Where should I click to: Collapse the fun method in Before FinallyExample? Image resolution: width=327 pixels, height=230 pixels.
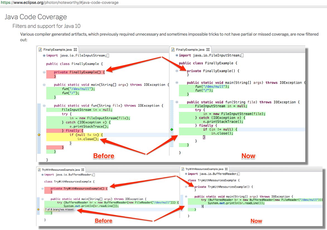tap(44, 106)
